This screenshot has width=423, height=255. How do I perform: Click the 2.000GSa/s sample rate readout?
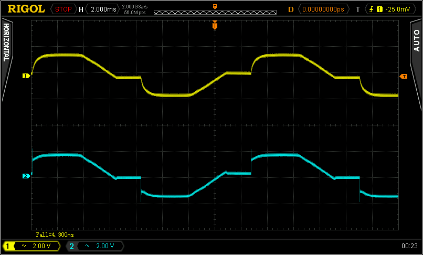[135, 7]
